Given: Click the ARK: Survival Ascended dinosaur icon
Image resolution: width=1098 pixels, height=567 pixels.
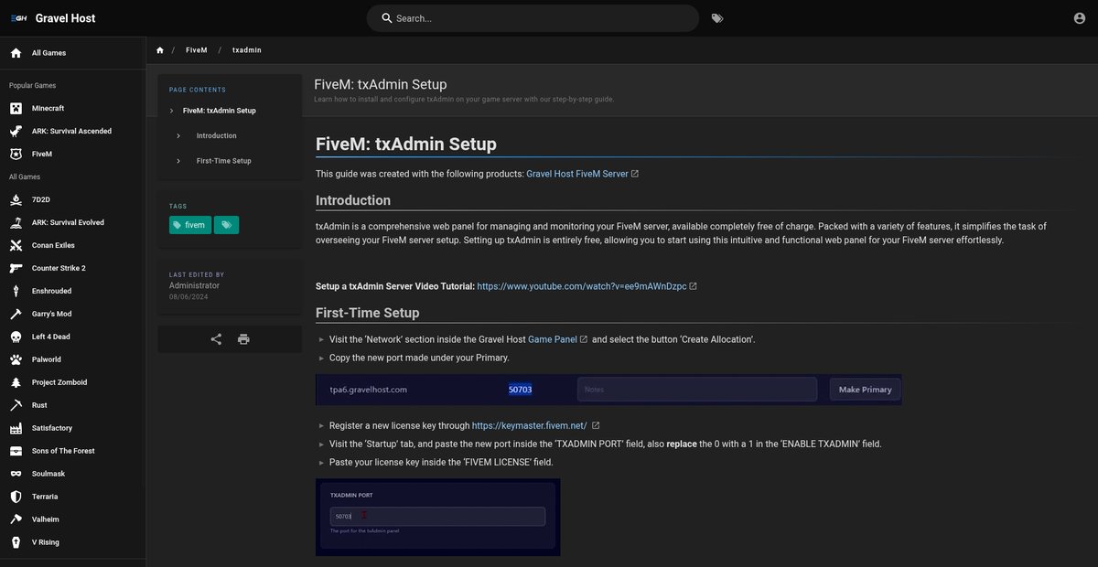Looking at the screenshot, I should coord(16,131).
